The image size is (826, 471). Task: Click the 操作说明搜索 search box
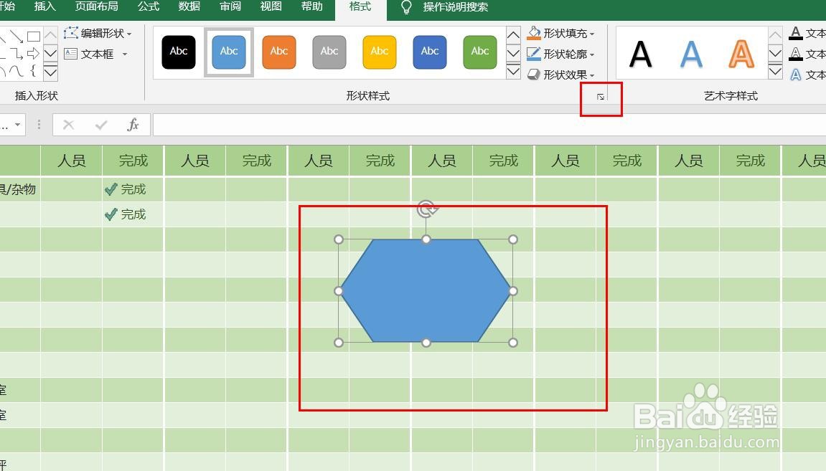coord(455,7)
